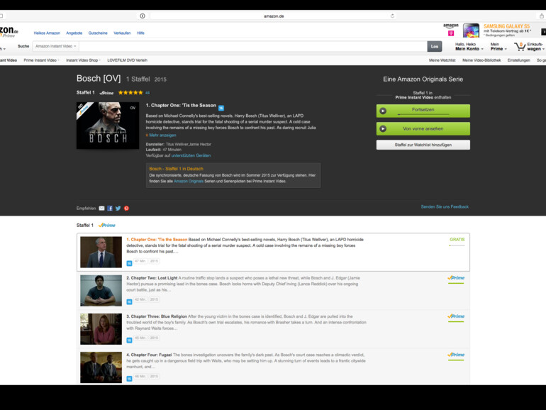Click Von vorne ansehen button
Image resolution: width=546 pixels, height=410 pixels.
coord(423,128)
